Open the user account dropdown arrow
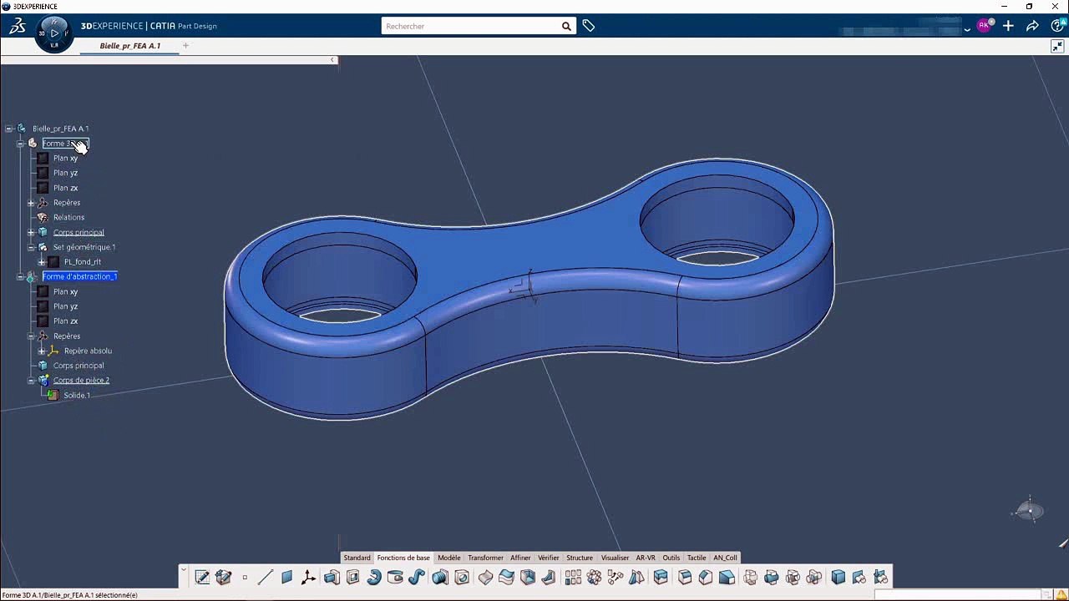Screen dimensions: 1069x601 [x=967, y=28]
